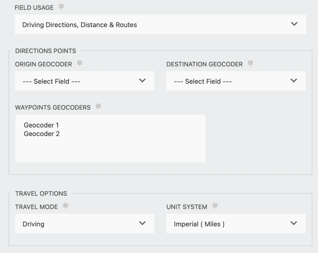Image resolution: width=318 pixels, height=253 pixels.
Task: Click help icon beside Origin Geocoder
Action: pyautogui.click(x=80, y=63)
